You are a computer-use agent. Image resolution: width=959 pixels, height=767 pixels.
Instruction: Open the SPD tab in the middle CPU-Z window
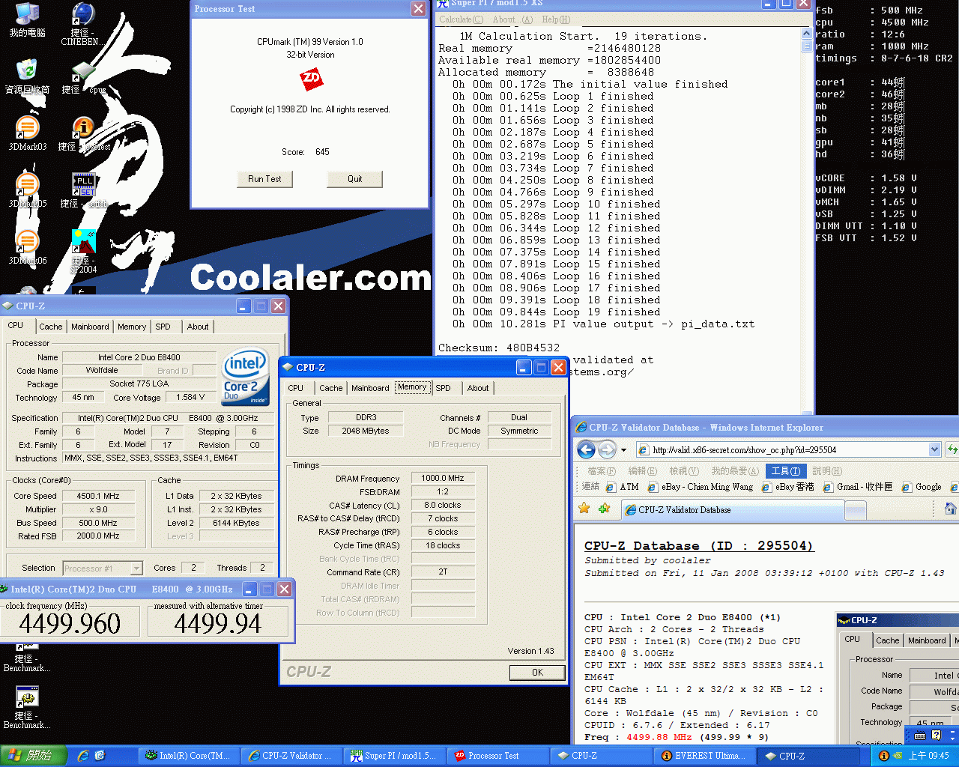444,388
